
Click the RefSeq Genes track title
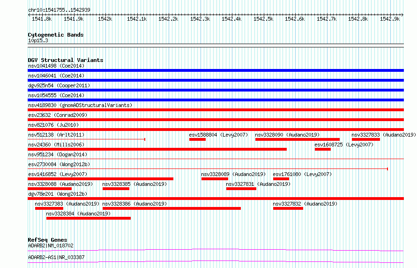click(x=47, y=240)
